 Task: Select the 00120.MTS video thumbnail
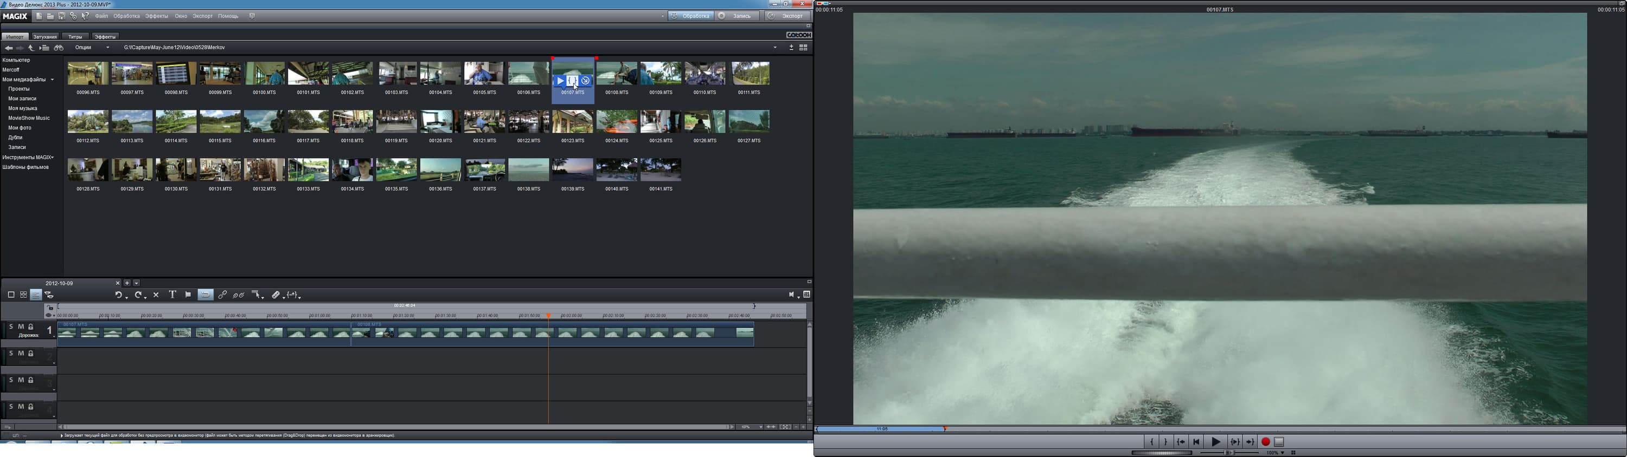pyautogui.click(x=440, y=122)
